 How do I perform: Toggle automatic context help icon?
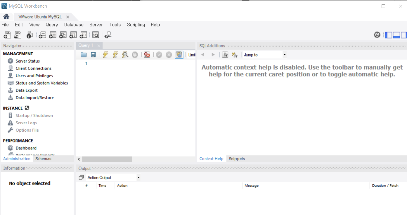[x=235, y=55]
